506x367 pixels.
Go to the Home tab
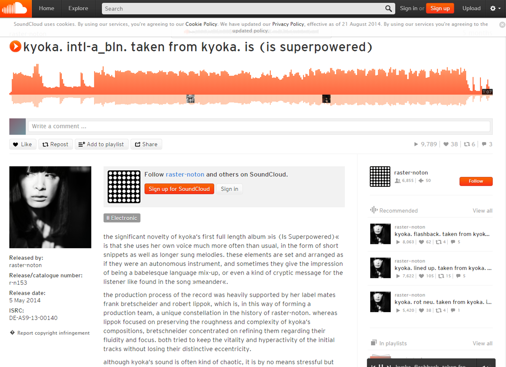tap(46, 8)
